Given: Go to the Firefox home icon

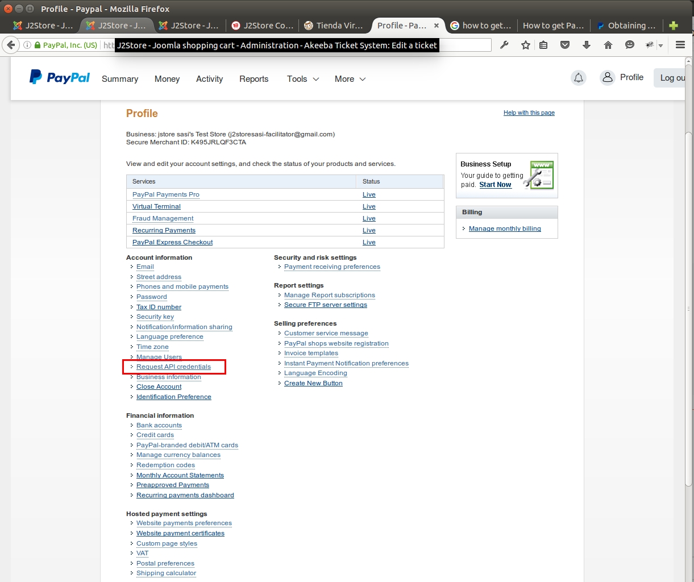Looking at the screenshot, I should tap(608, 45).
